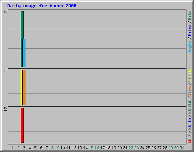This screenshot has height=152, width=194.
Task: Click the 'Pages' legend label
Action: click(190, 46)
